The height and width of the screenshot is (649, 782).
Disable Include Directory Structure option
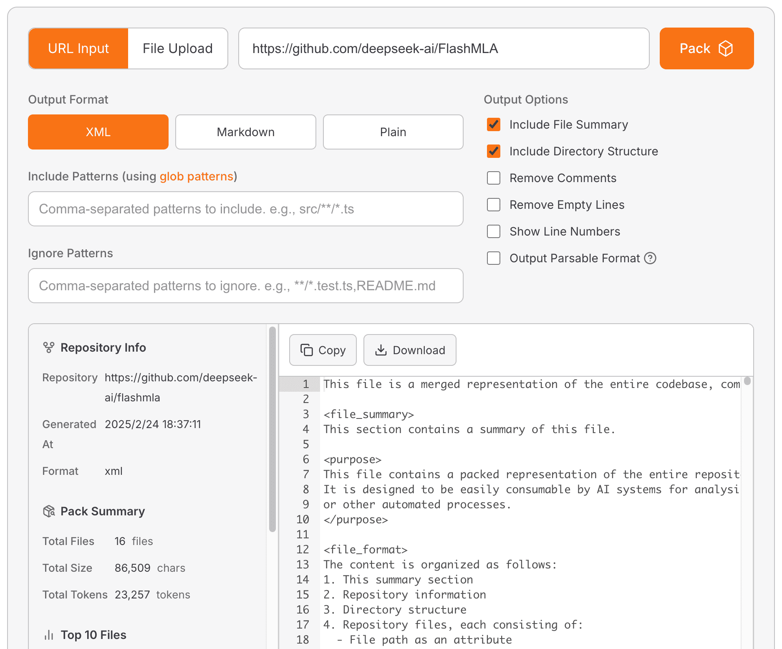click(x=494, y=151)
